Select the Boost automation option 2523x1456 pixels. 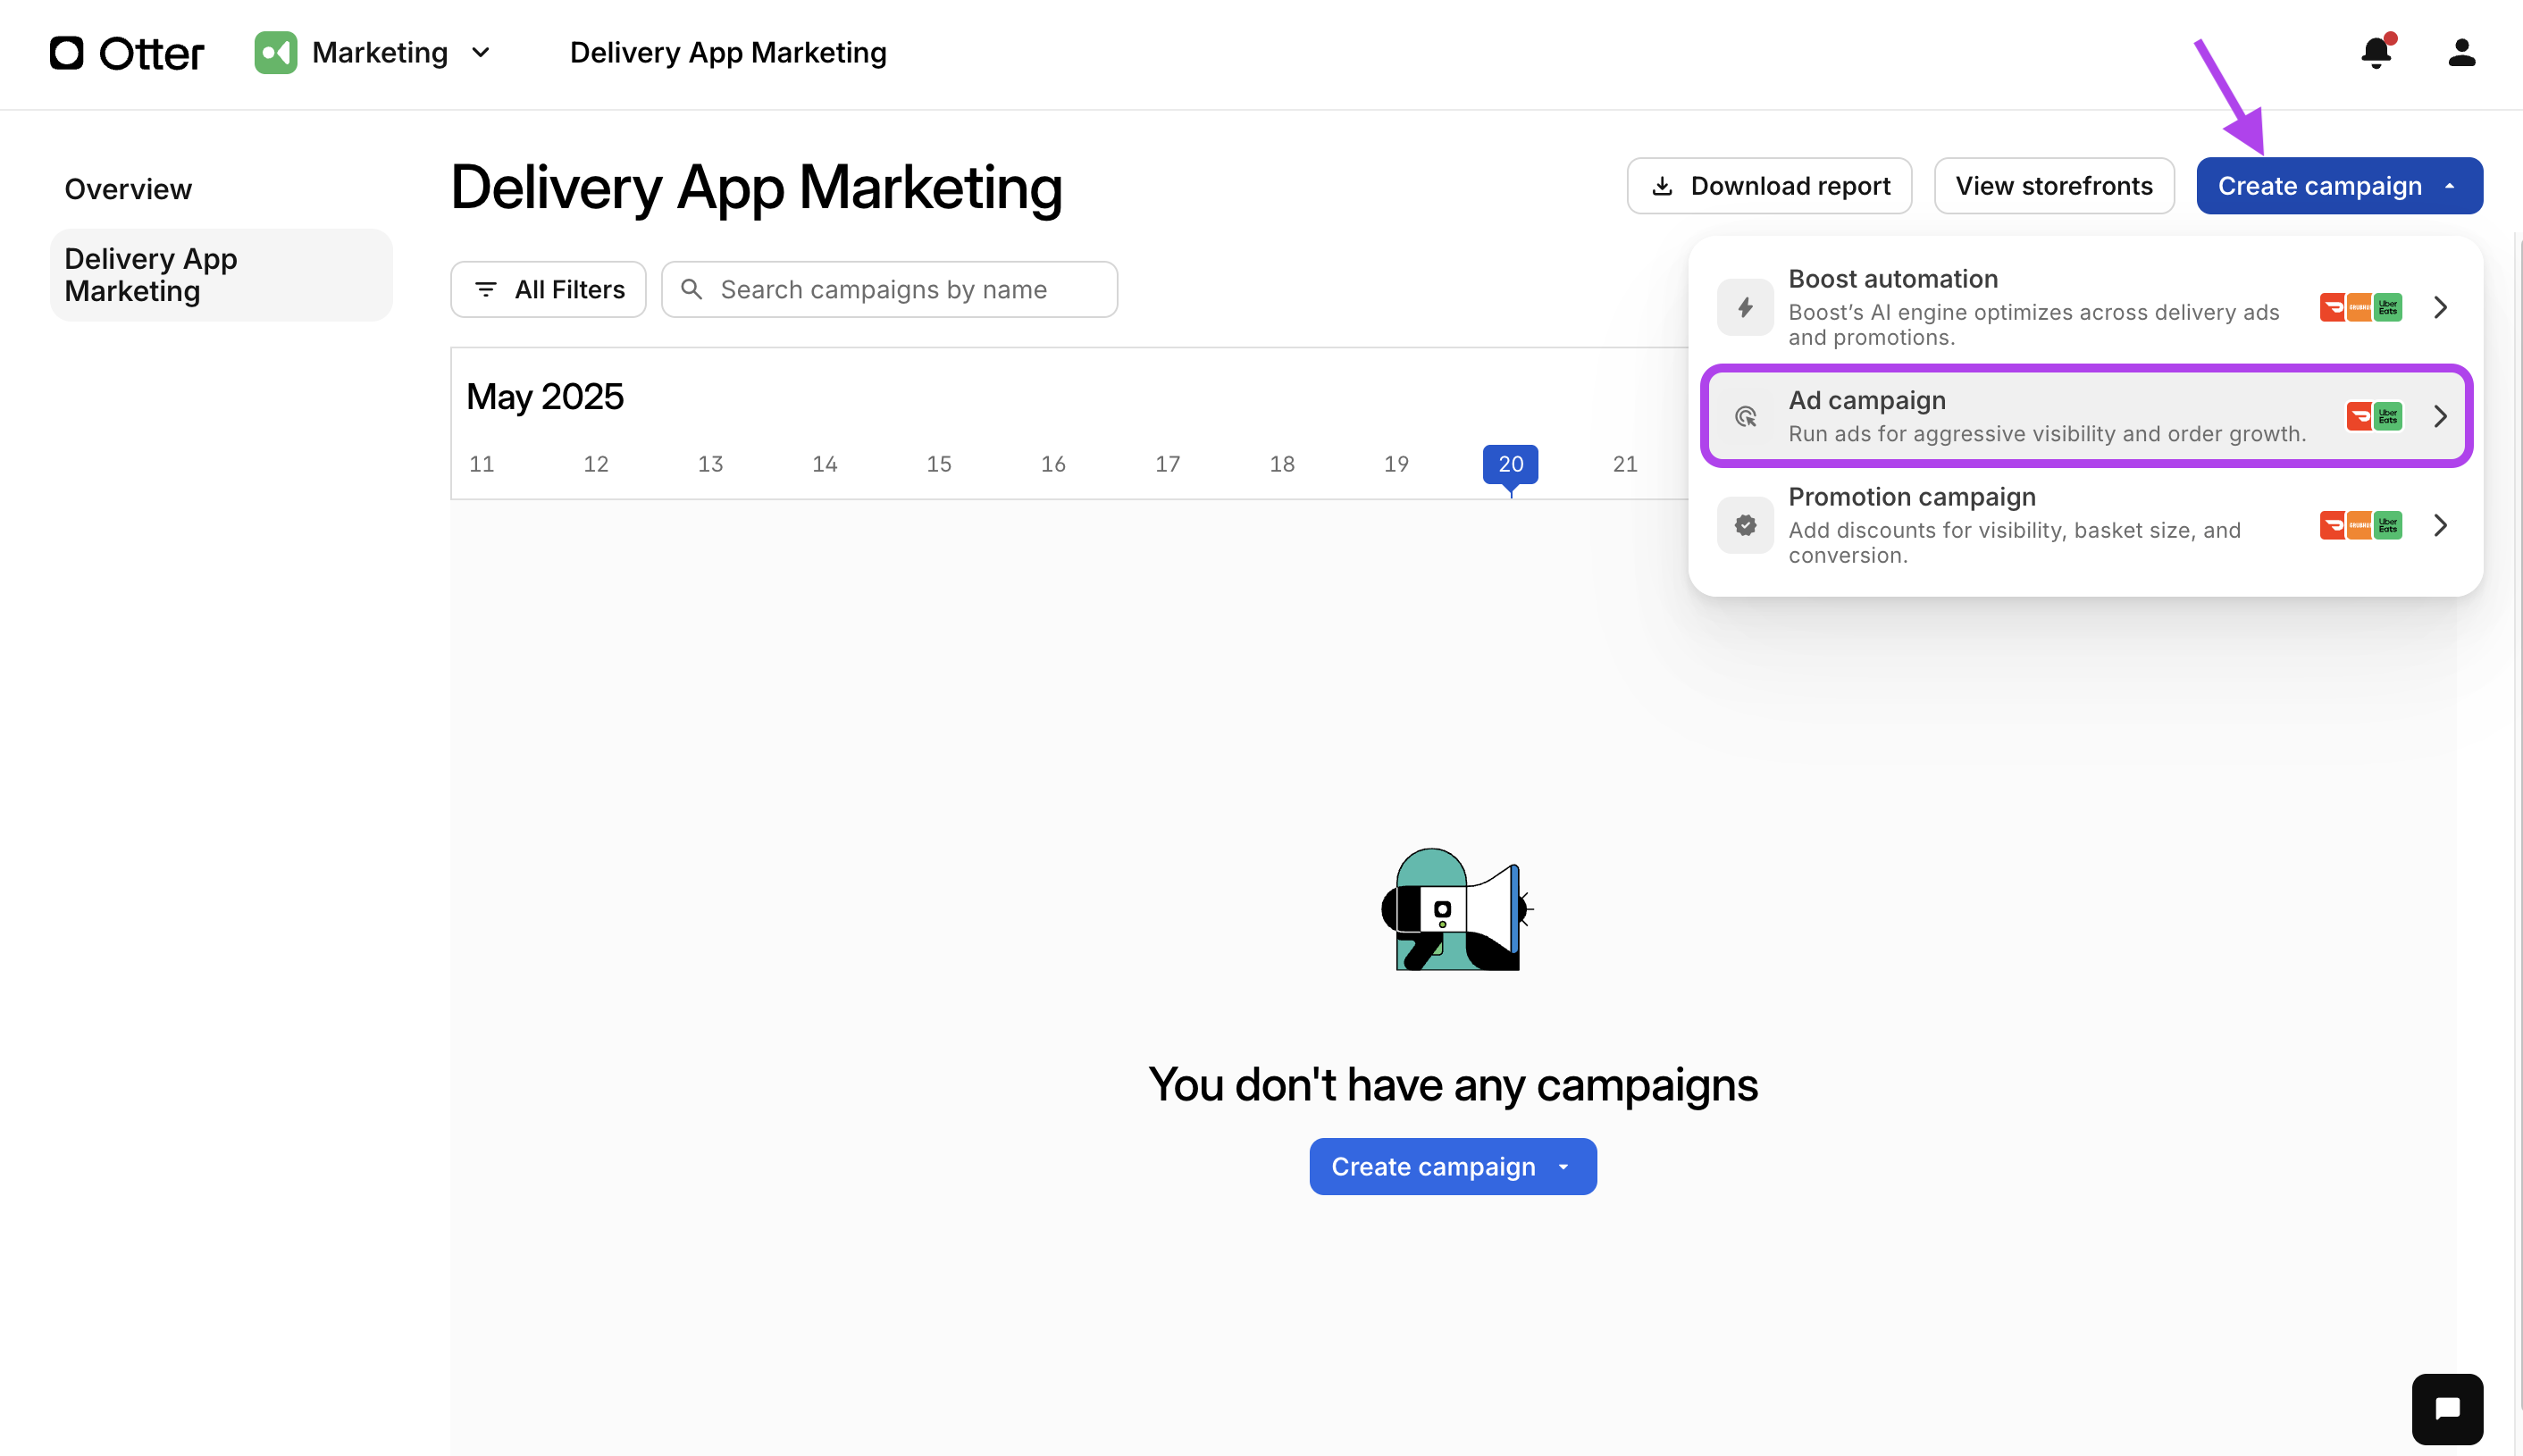coord(2085,307)
